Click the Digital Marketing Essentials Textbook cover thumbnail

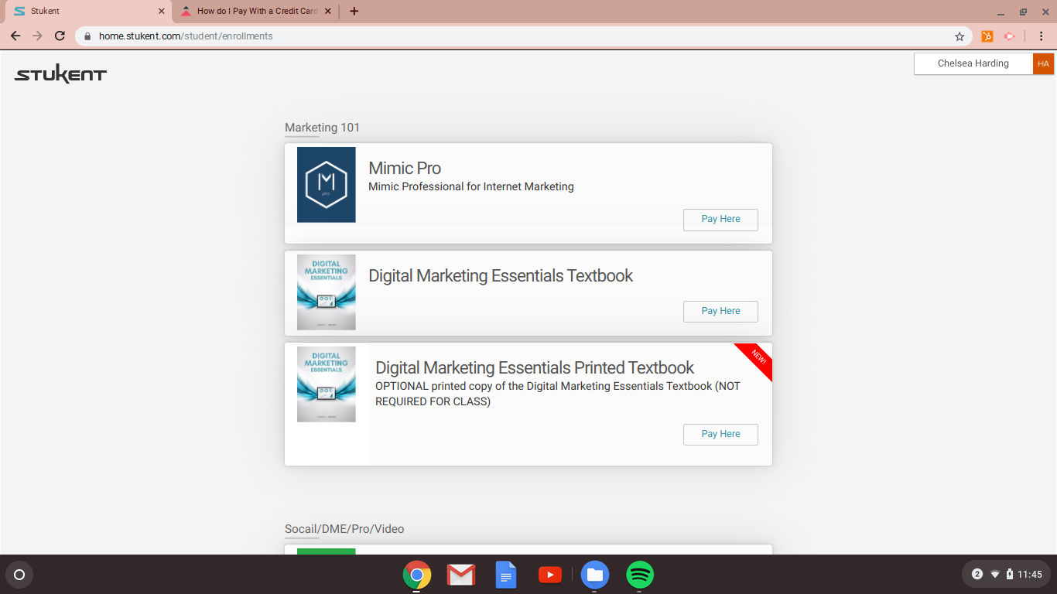[x=326, y=292]
